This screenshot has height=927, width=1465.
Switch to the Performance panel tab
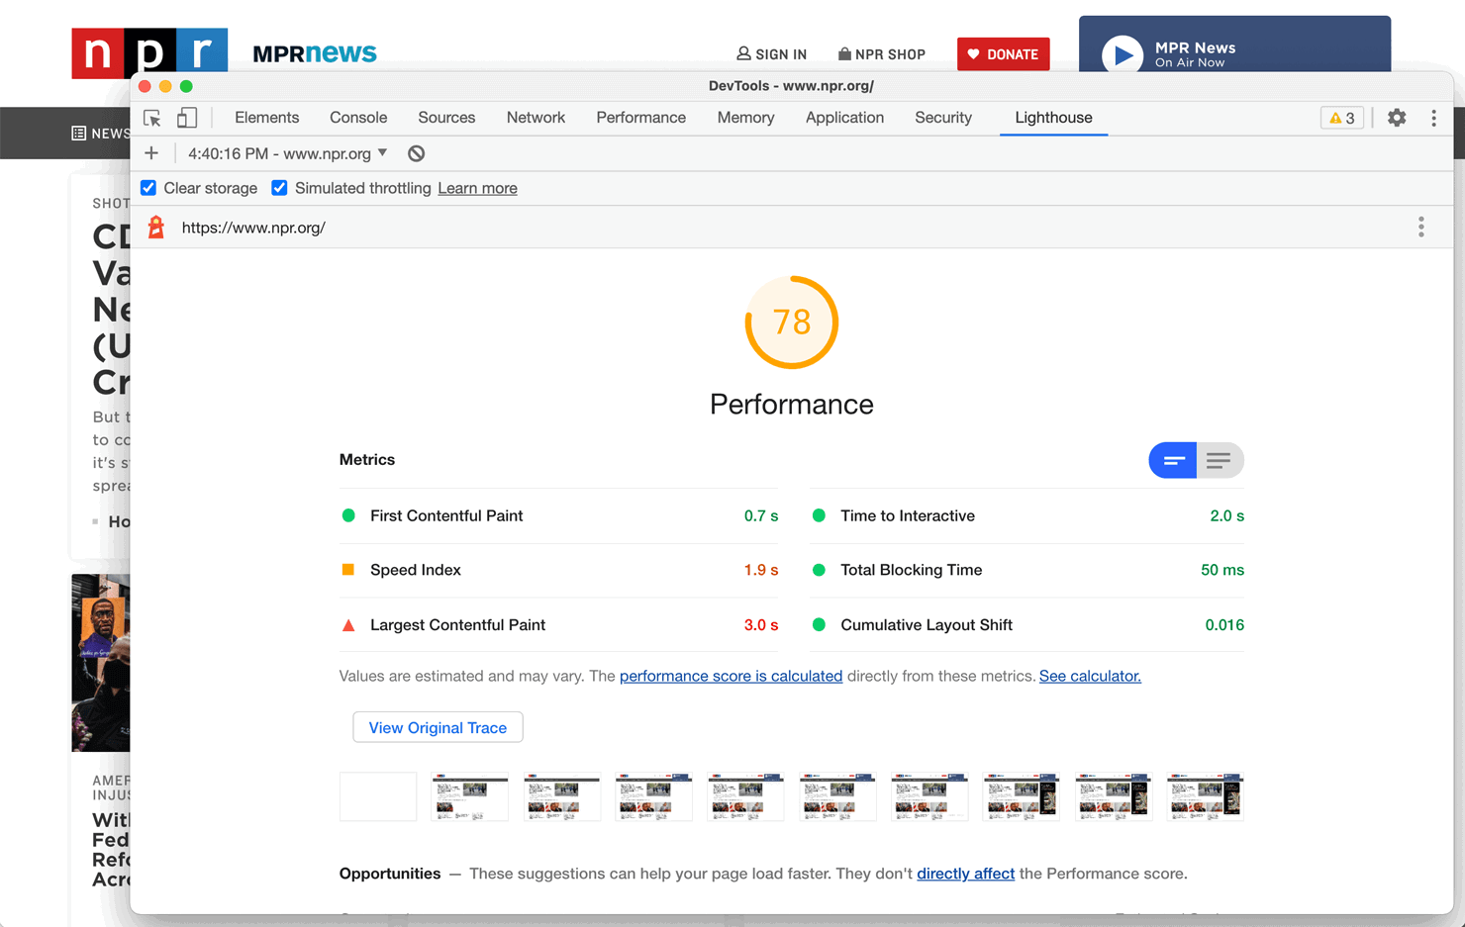click(640, 118)
